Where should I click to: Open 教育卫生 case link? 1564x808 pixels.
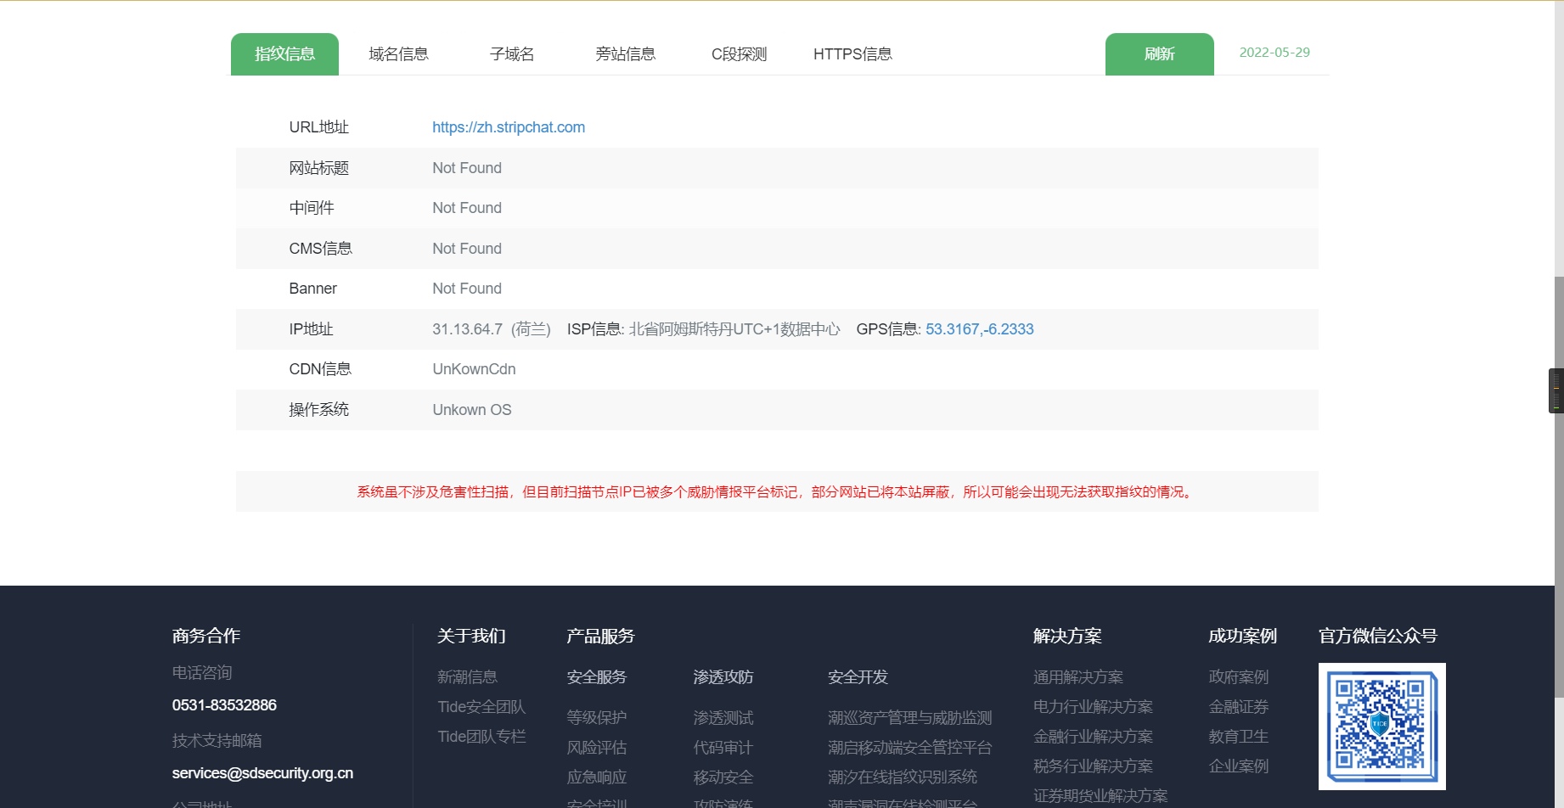[x=1239, y=737]
